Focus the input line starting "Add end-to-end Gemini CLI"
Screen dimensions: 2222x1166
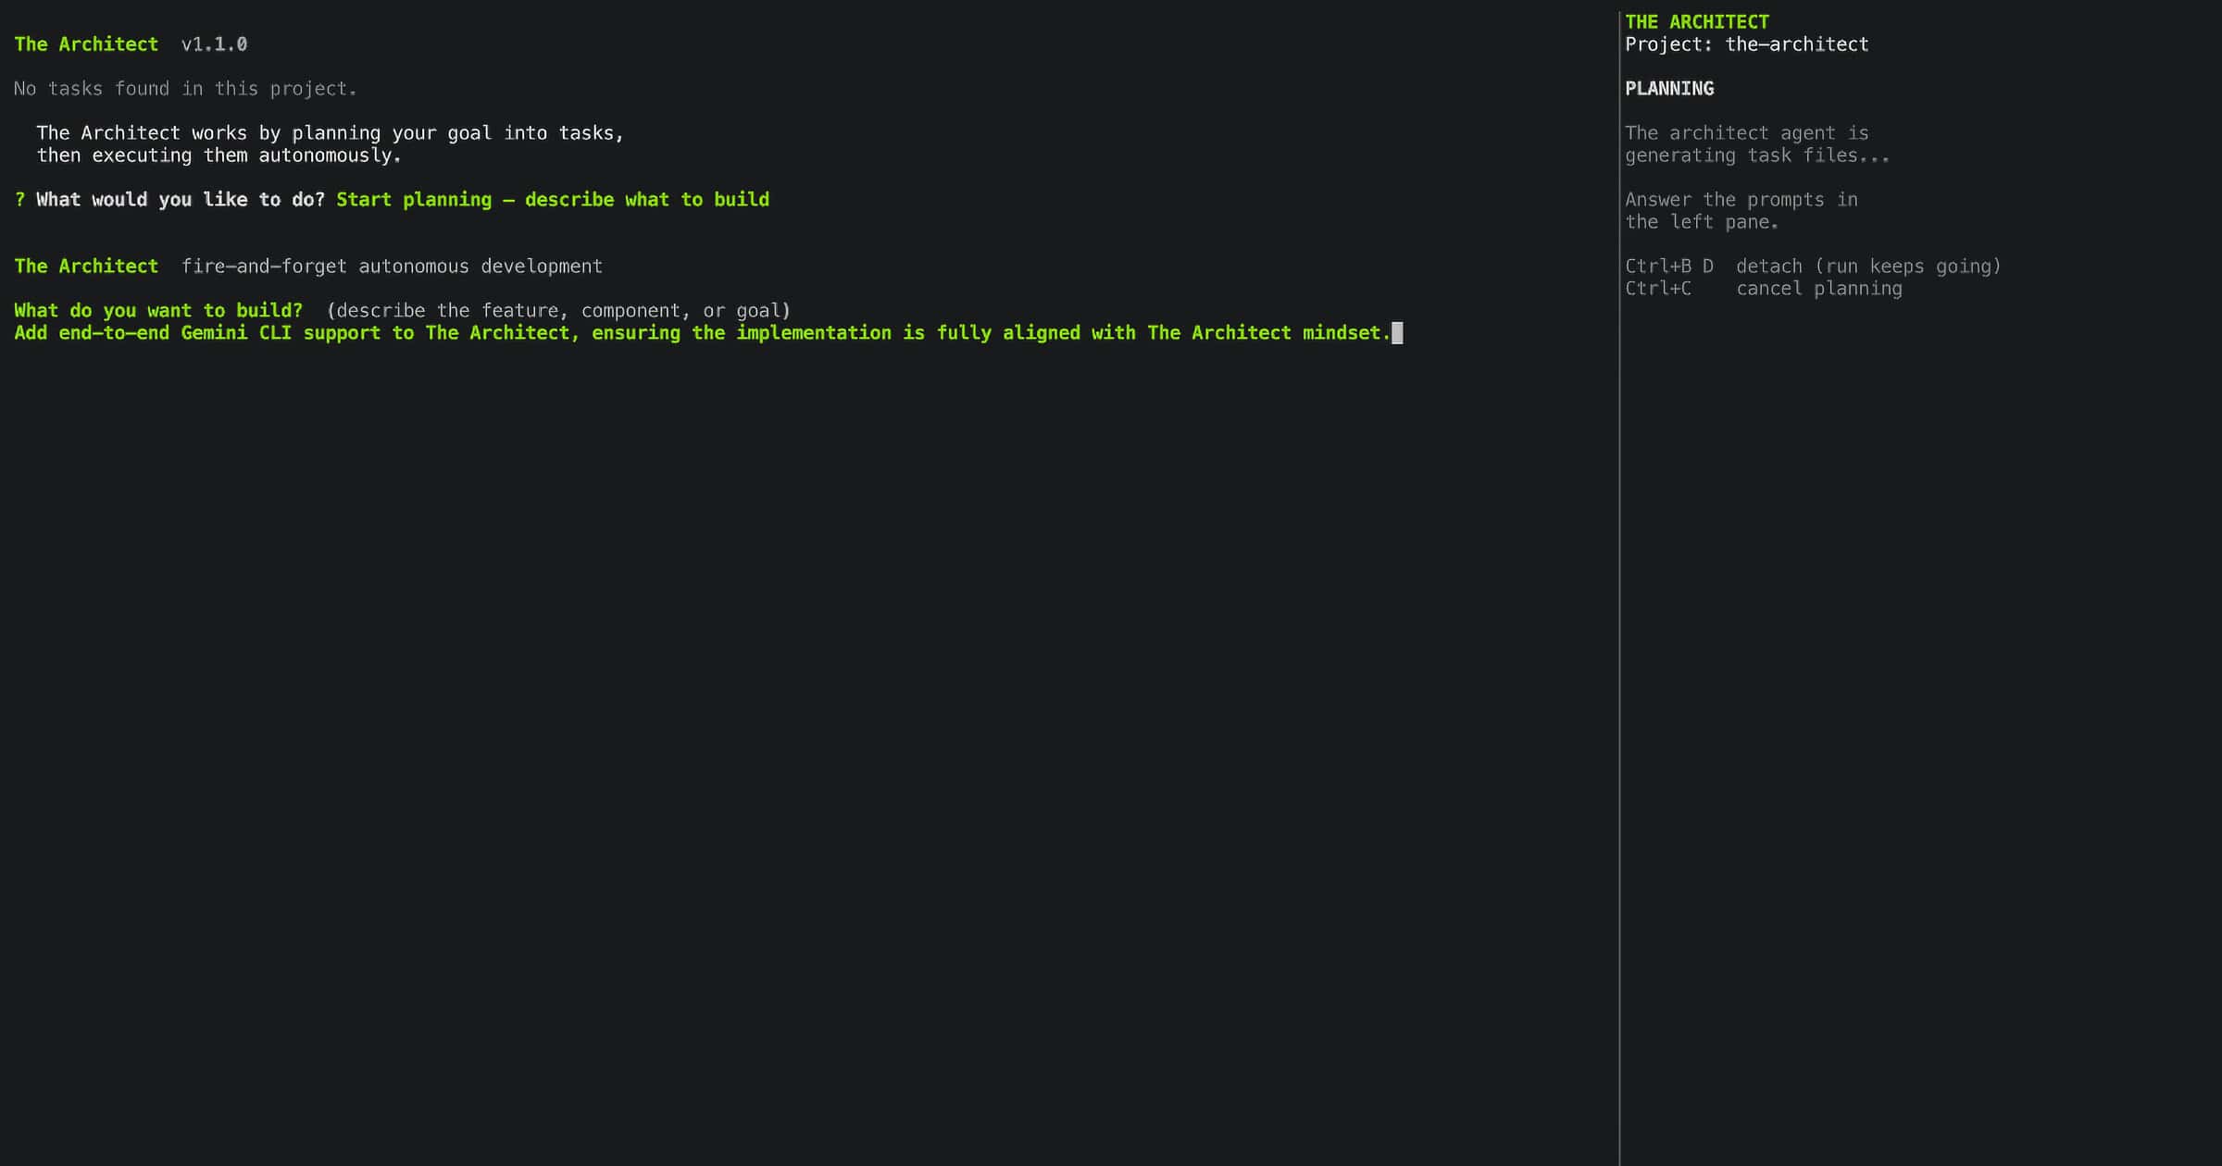(x=703, y=333)
